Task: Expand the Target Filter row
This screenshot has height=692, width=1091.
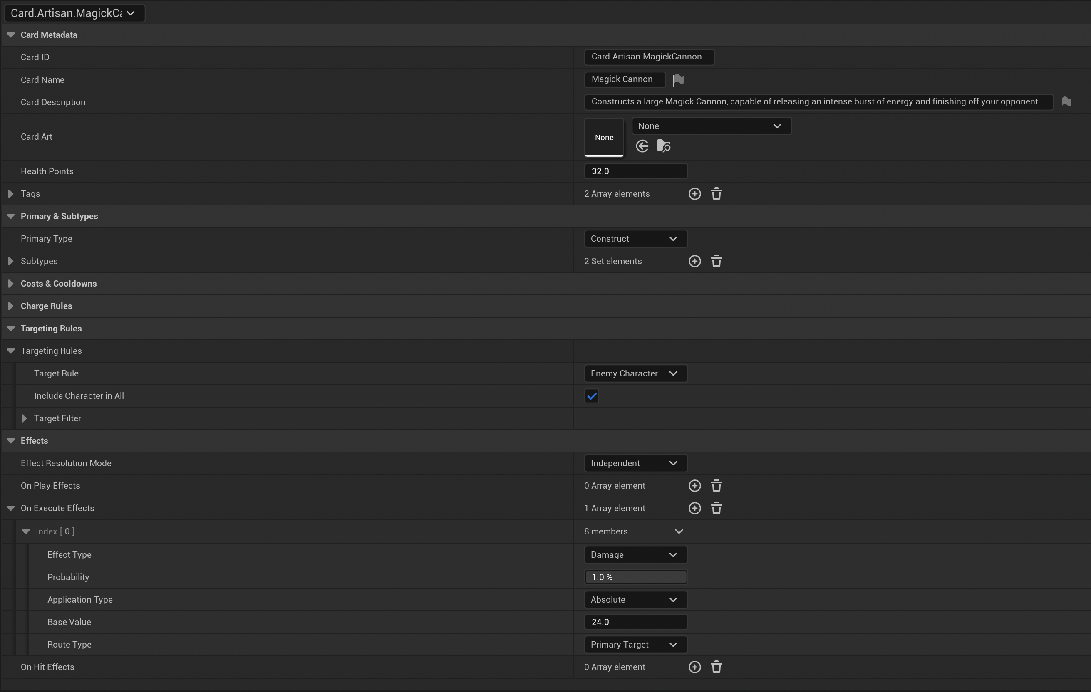Action: click(24, 418)
